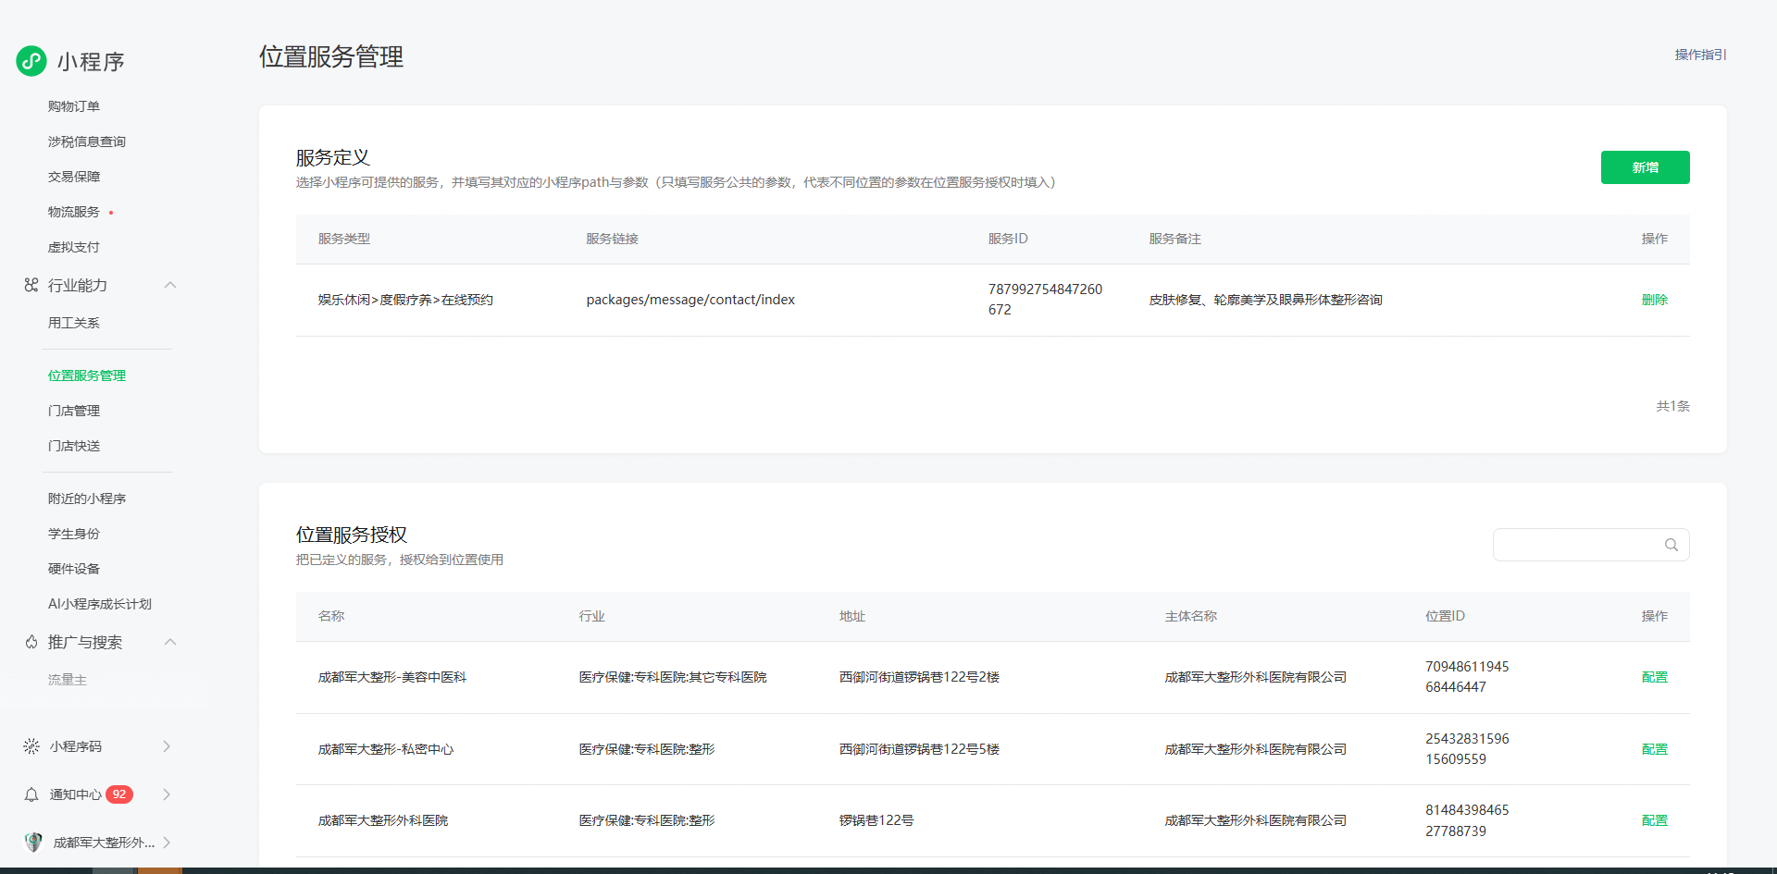This screenshot has height=874, width=1777.
Task: Click the 共1条 record count
Action: tap(1673, 406)
